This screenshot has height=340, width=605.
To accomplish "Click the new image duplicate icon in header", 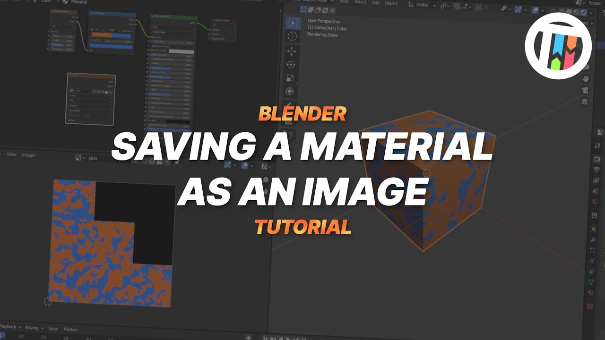I will click(x=152, y=161).
